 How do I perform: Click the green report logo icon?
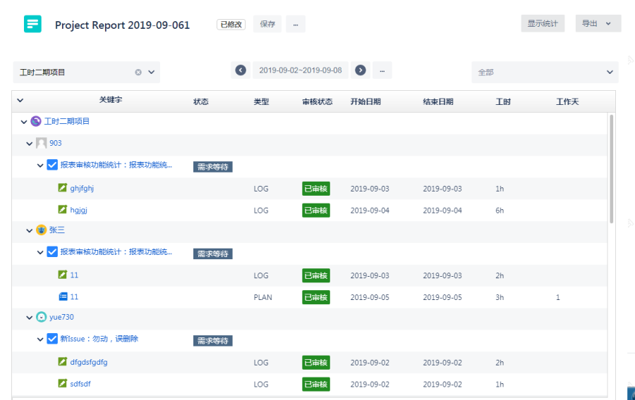point(32,24)
